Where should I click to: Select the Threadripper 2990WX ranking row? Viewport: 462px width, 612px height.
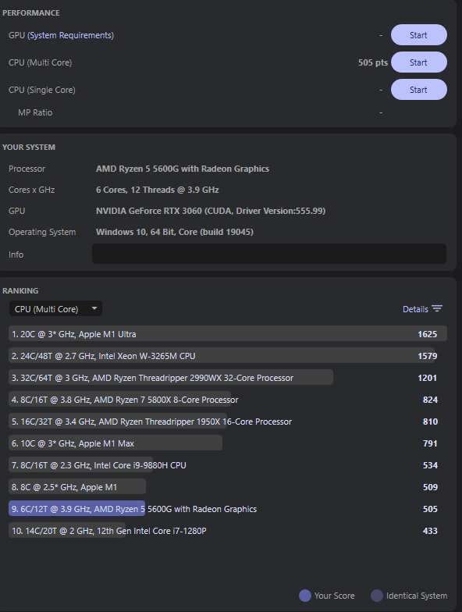coord(228,378)
